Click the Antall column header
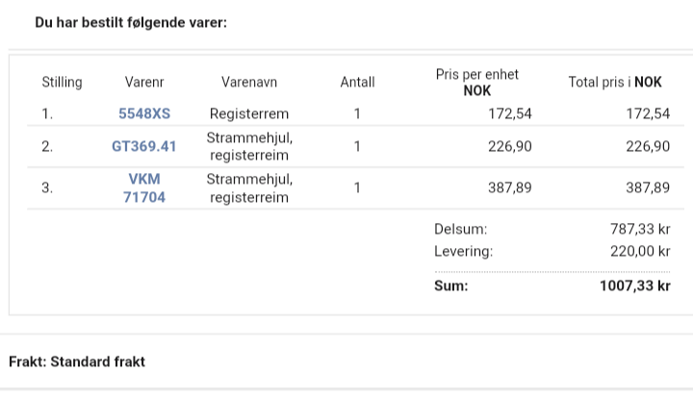The width and height of the screenshot is (693, 397). [x=357, y=82]
